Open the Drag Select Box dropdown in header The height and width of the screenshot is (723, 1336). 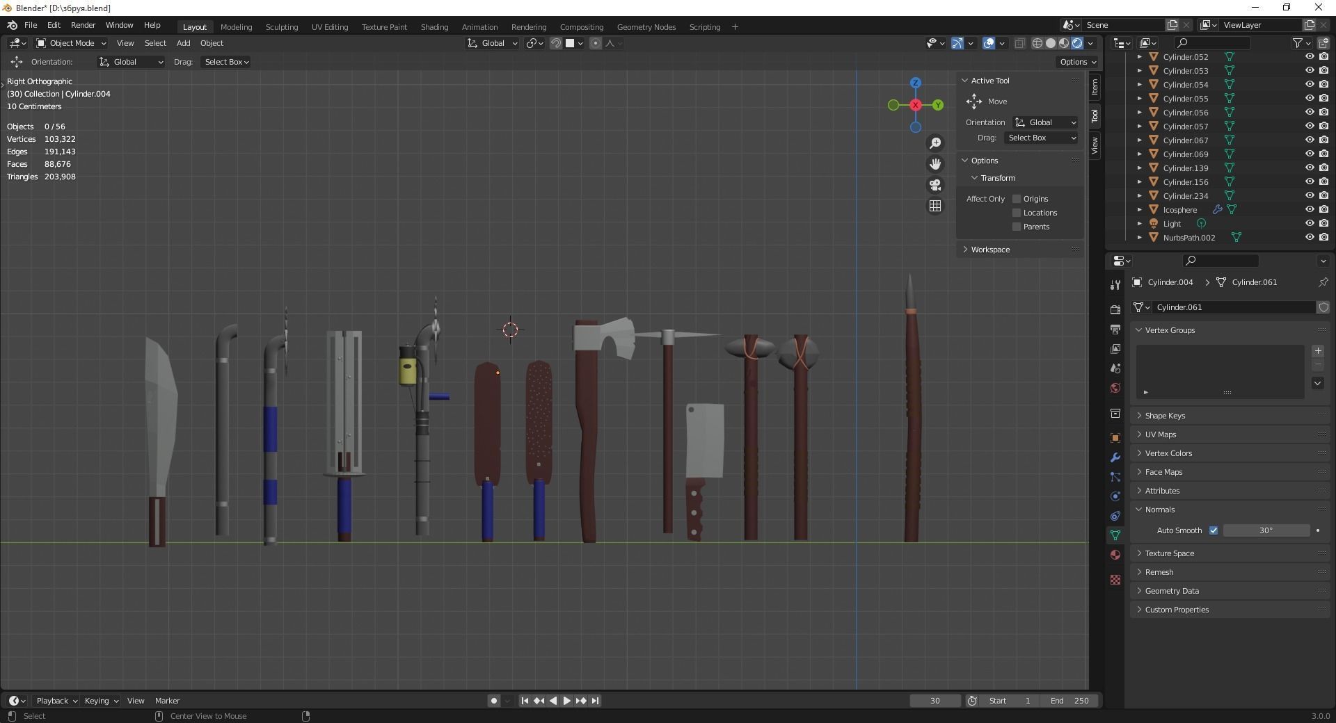coord(226,62)
